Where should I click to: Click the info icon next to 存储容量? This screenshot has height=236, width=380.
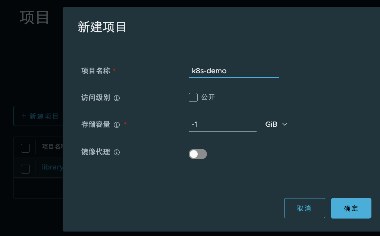click(117, 125)
